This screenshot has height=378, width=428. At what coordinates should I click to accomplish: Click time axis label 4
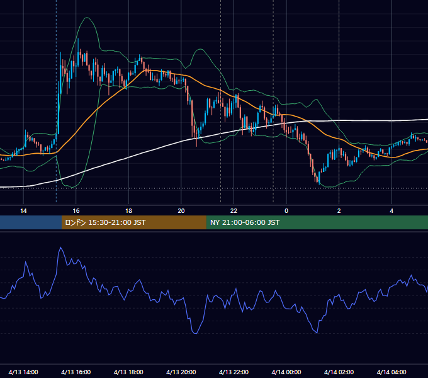391,211
